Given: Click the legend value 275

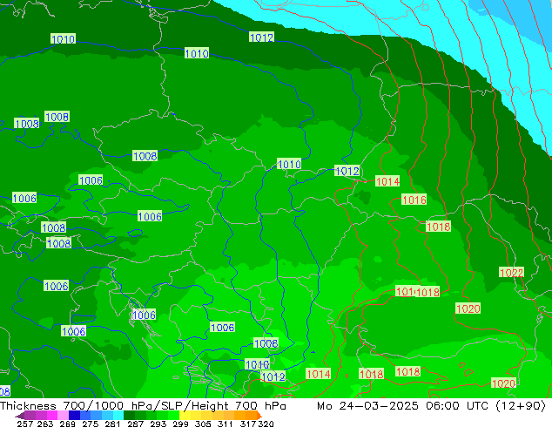Looking at the screenshot, I should 91,424.
